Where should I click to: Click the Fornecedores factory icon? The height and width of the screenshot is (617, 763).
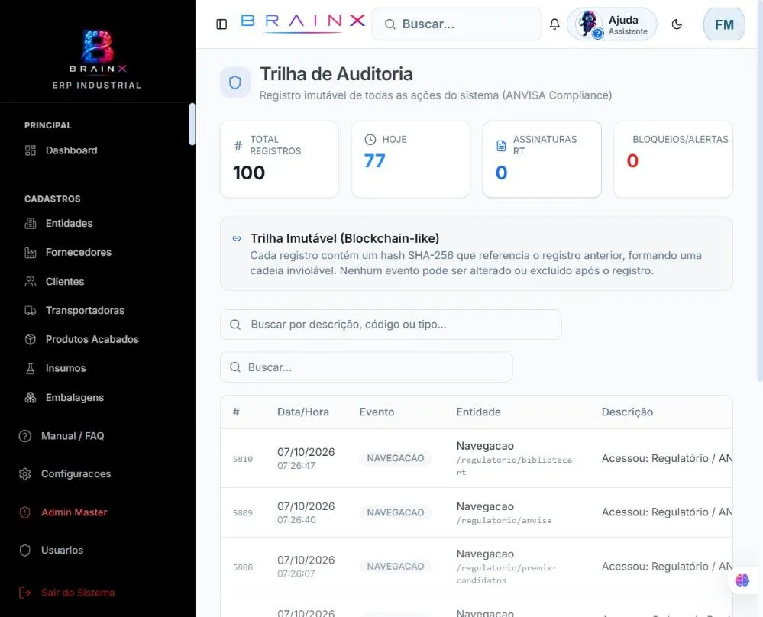tap(31, 253)
